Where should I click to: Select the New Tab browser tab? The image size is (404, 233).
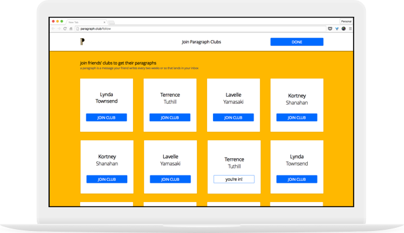click(86, 22)
